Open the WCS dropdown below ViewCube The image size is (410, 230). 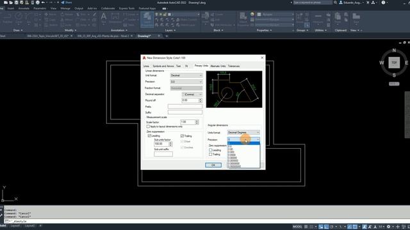point(394,84)
